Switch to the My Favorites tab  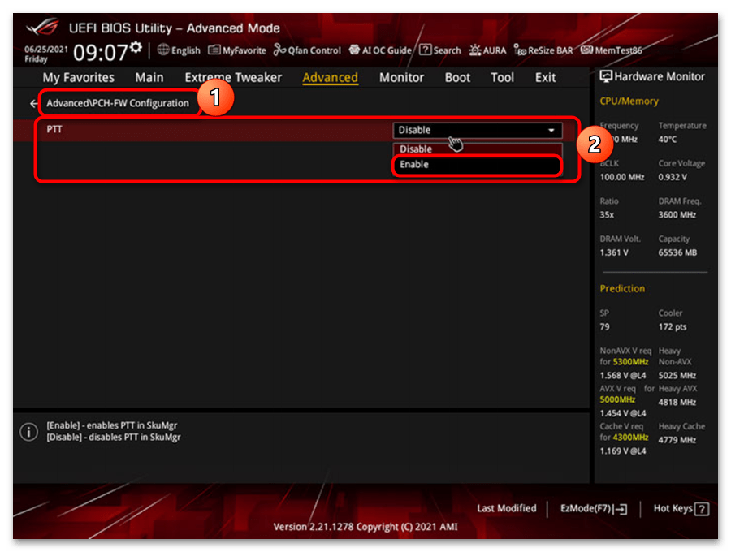[78, 77]
